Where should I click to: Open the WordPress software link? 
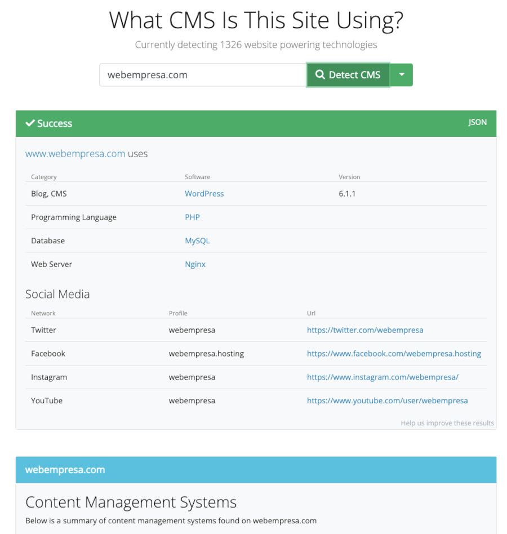pos(204,193)
